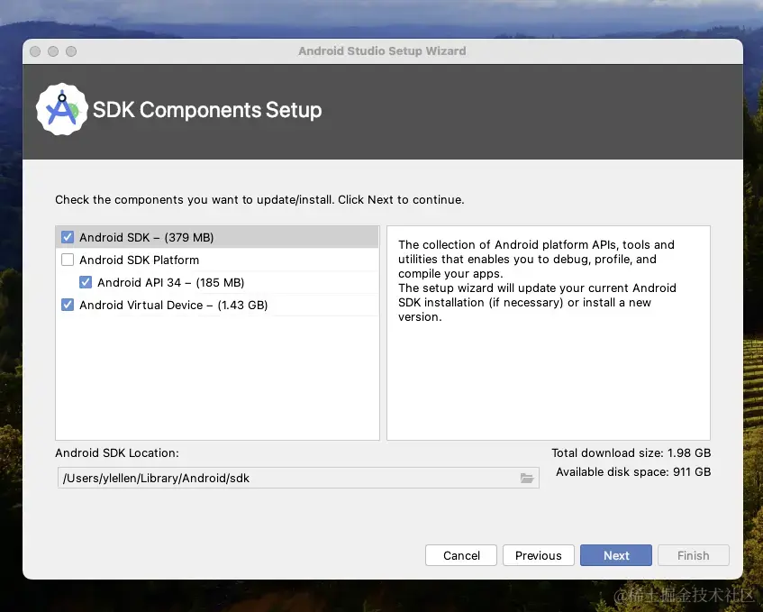Toggle the Android API 34 checkbox
Image resolution: width=763 pixels, height=612 pixels.
tap(86, 282)
